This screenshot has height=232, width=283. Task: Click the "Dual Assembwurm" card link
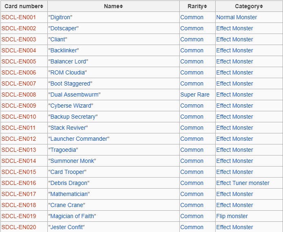(x=74, y=95)
